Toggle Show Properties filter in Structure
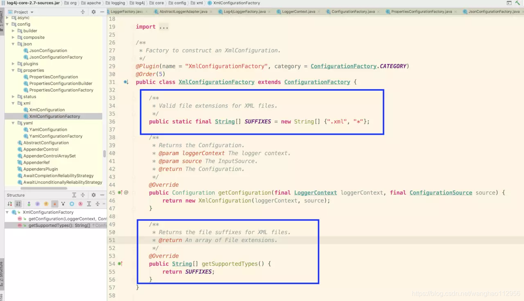 coord(37,204)
